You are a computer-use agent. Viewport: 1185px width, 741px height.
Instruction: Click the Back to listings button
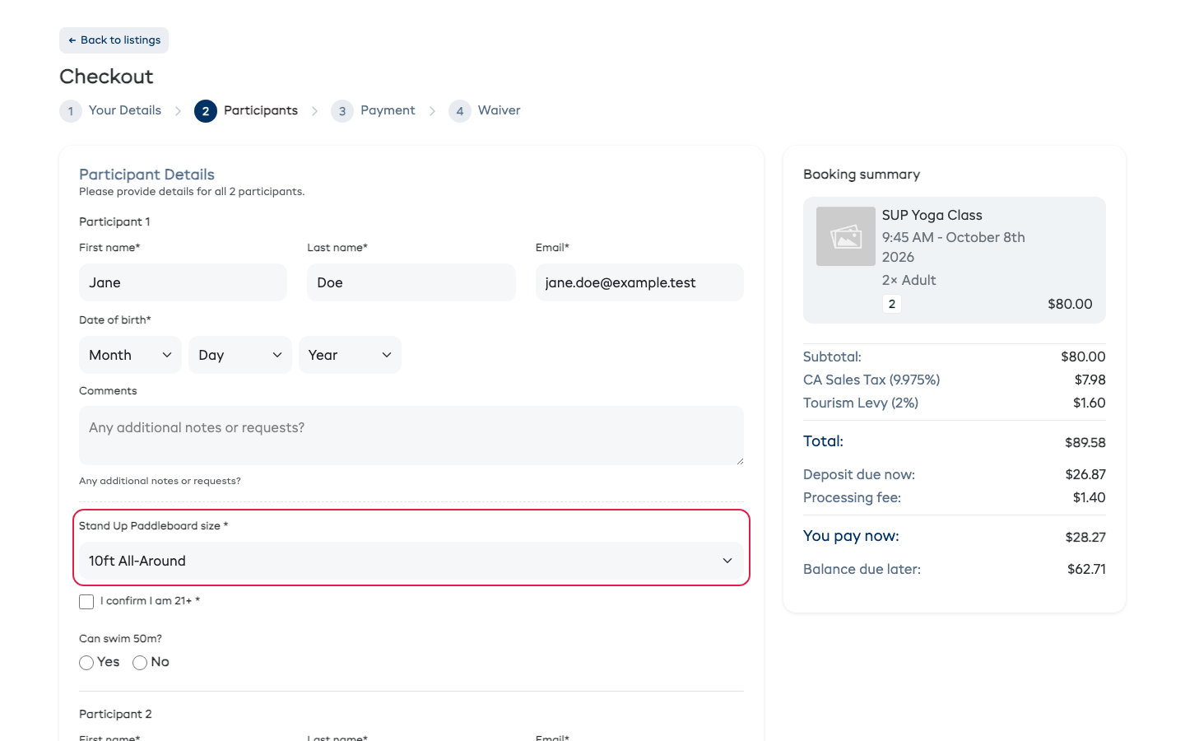(114, 40)
